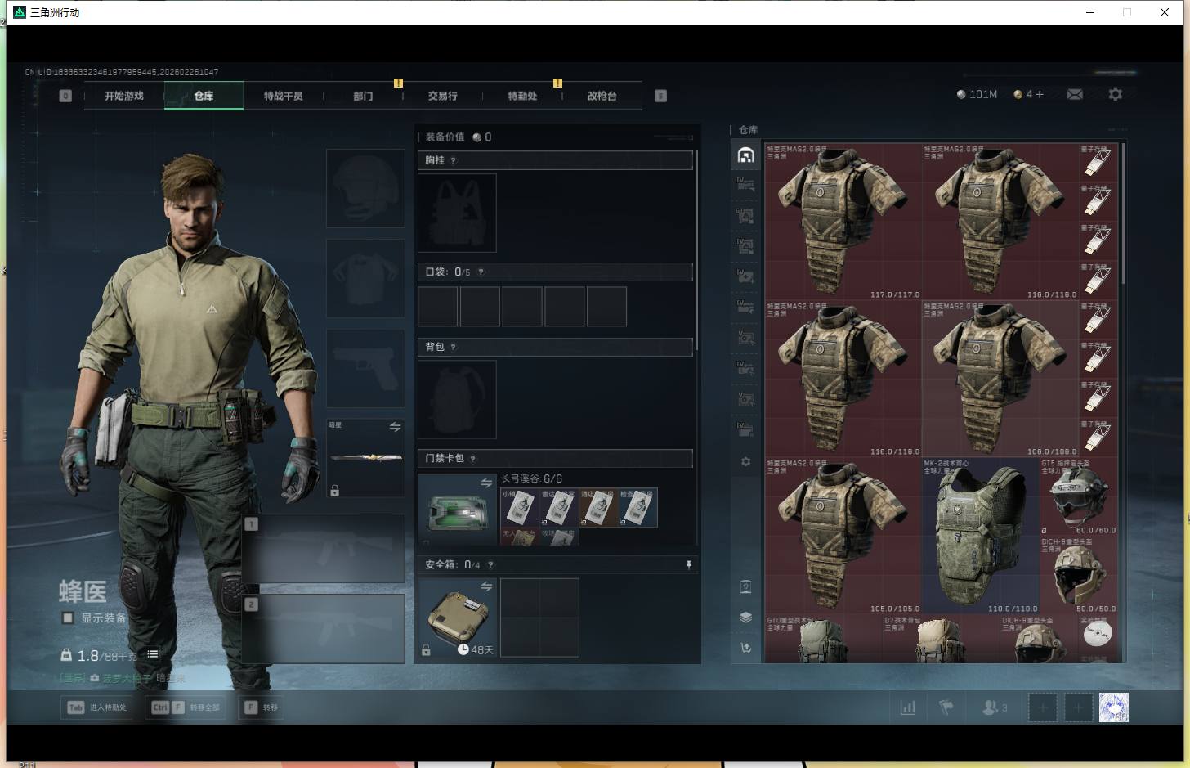
Task: Click the empty helmet equipment slot
Action: 365,188
